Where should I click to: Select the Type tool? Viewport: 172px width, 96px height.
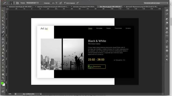coord(3,63)
